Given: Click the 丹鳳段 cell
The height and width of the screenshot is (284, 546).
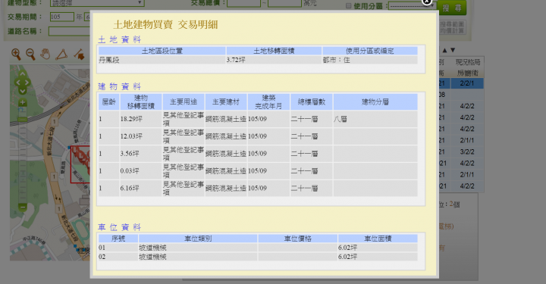Looking at the screenshot, I should coord(162,60).
